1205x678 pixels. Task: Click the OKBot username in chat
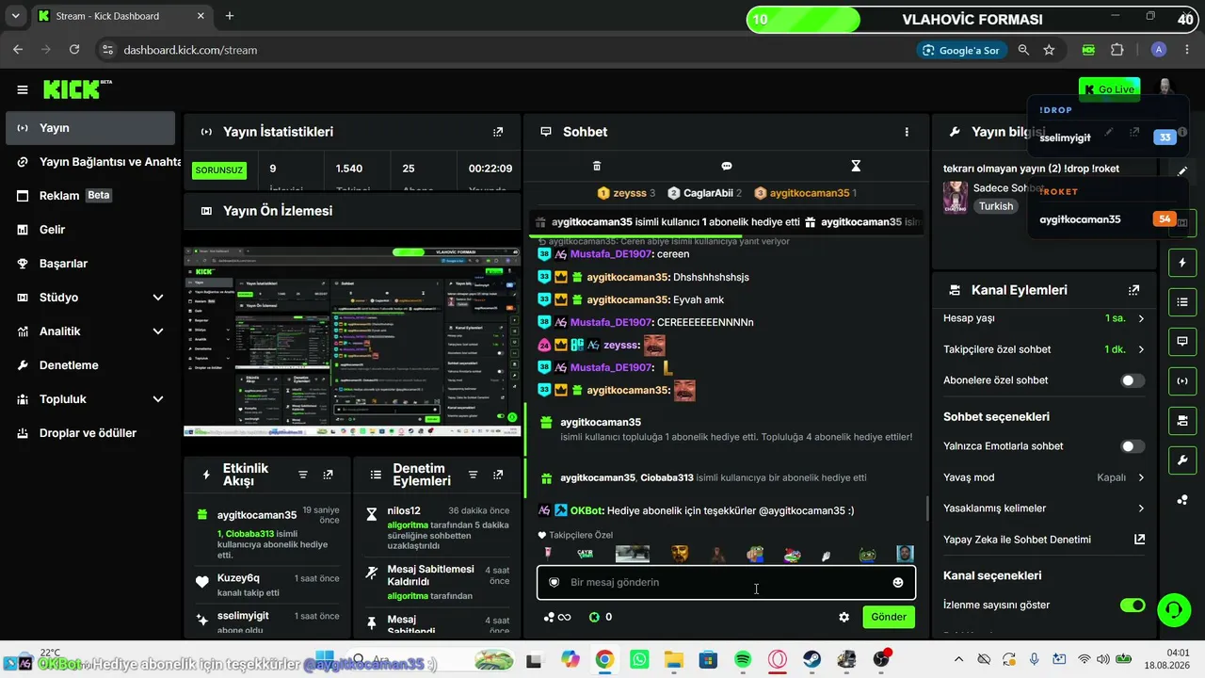pos(586,510)
